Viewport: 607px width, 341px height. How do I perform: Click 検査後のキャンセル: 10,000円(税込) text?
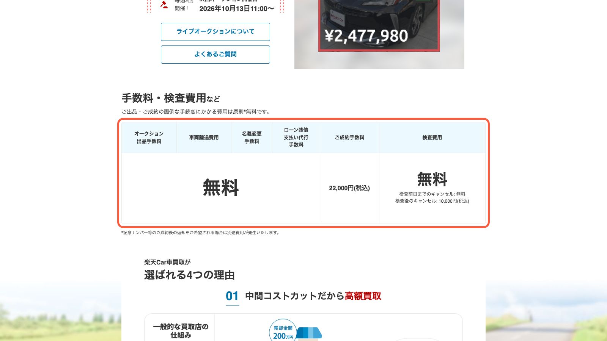tap(432, 201)
